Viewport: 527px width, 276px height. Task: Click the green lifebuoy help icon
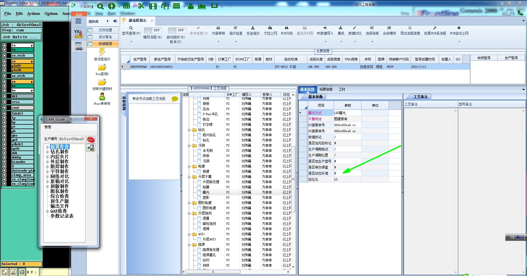tap(112, 6)
